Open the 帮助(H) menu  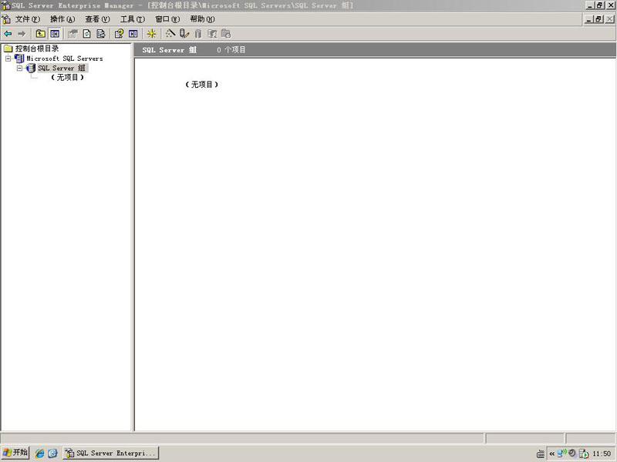coord(202,19)
